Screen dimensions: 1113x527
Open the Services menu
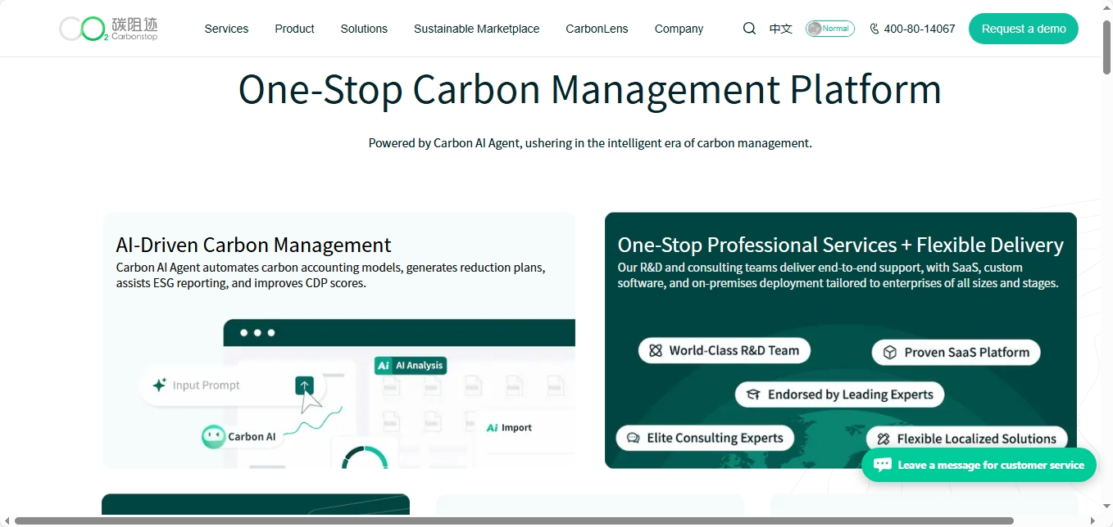226,29
